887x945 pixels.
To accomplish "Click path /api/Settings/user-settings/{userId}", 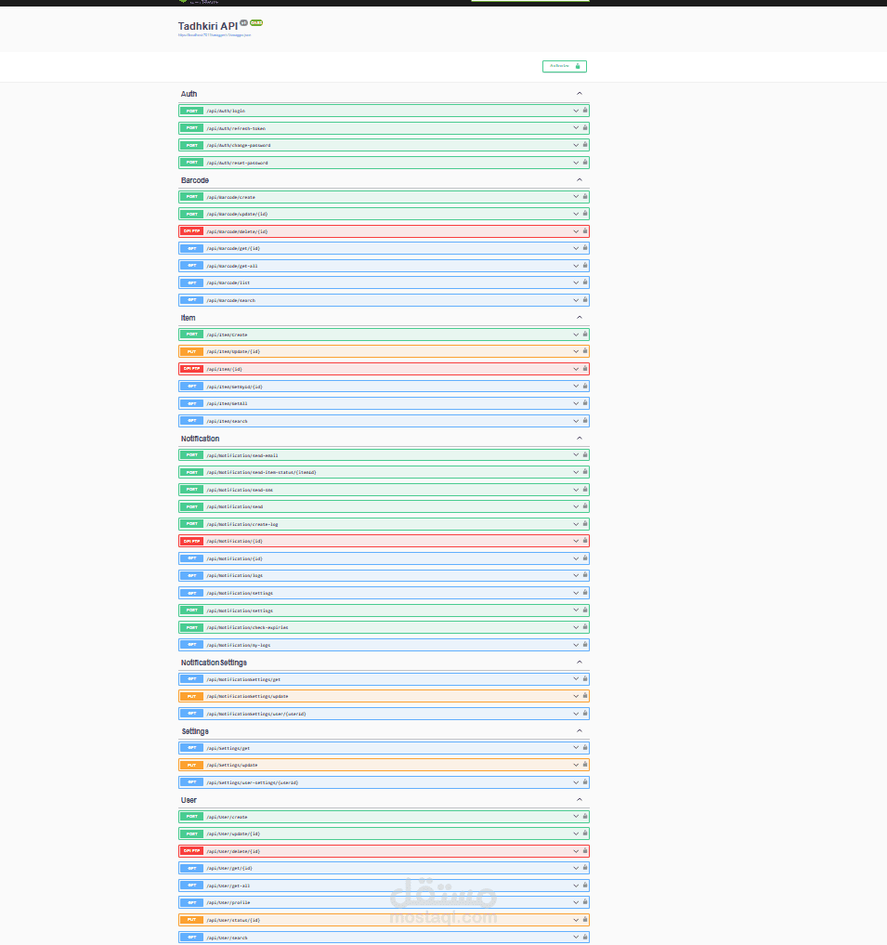I will 253,782.
